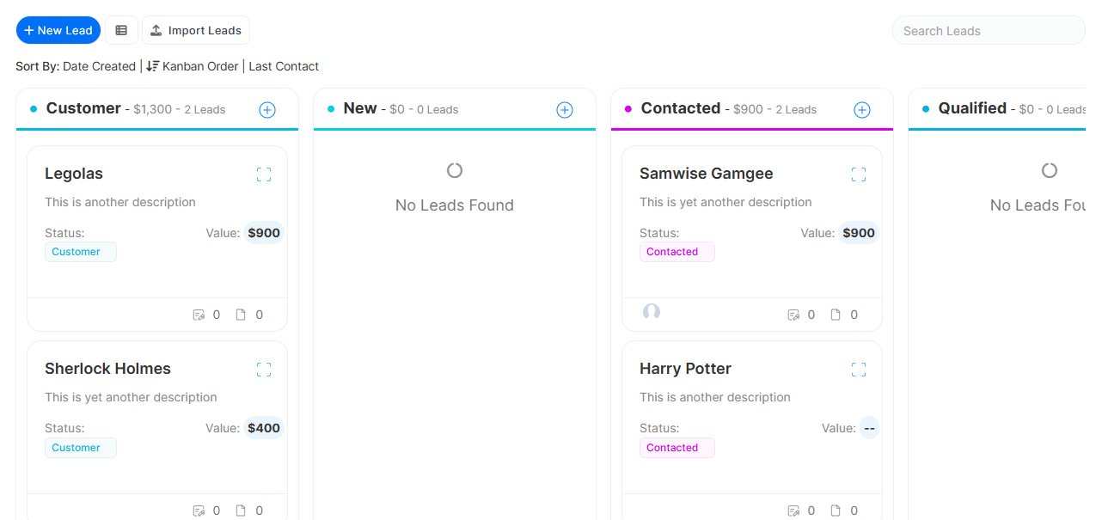Viewport: 1102px width, 520px height.
Task: Click the New Lead button
Action: 58,30
